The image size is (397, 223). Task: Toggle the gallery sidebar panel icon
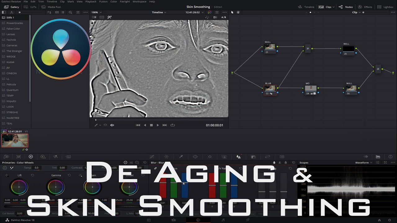[4, 12]
